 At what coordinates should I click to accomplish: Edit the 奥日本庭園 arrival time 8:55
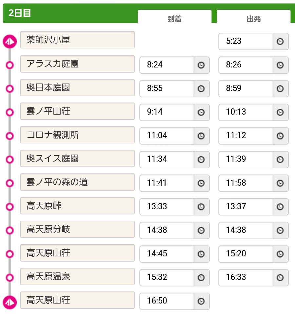(167, 89)
